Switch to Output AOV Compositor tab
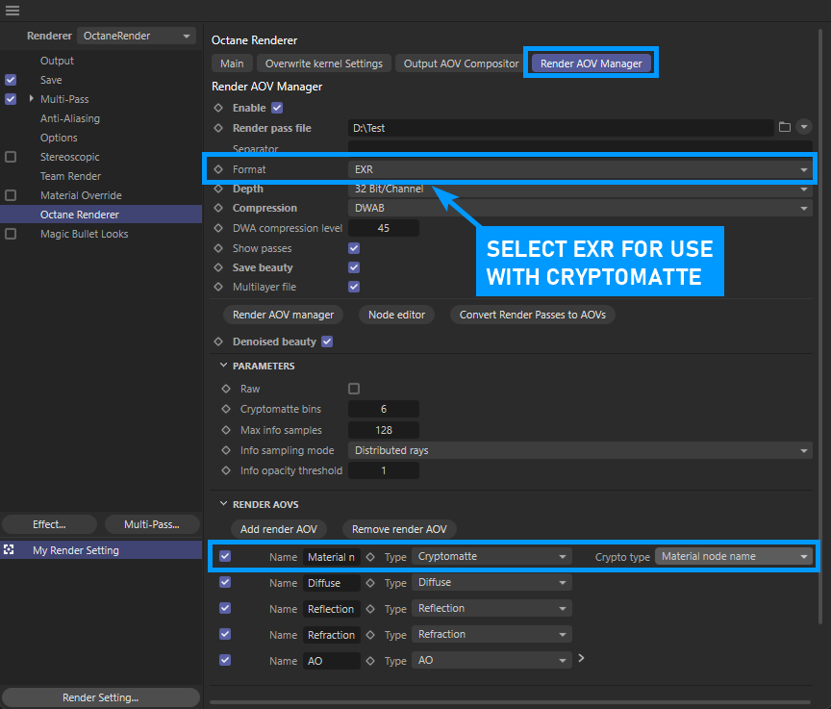This screenshot has width=831, height=709. click(461, 63)
